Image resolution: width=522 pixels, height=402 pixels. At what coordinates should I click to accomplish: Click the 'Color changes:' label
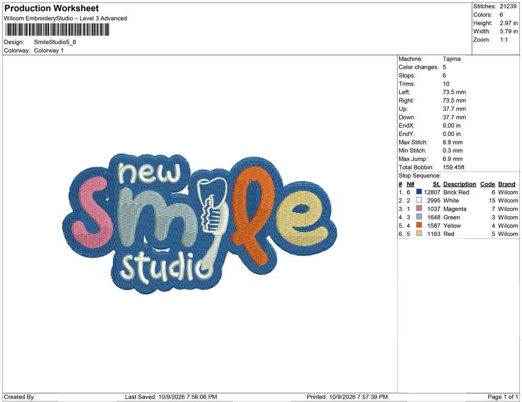coord(419,68)
